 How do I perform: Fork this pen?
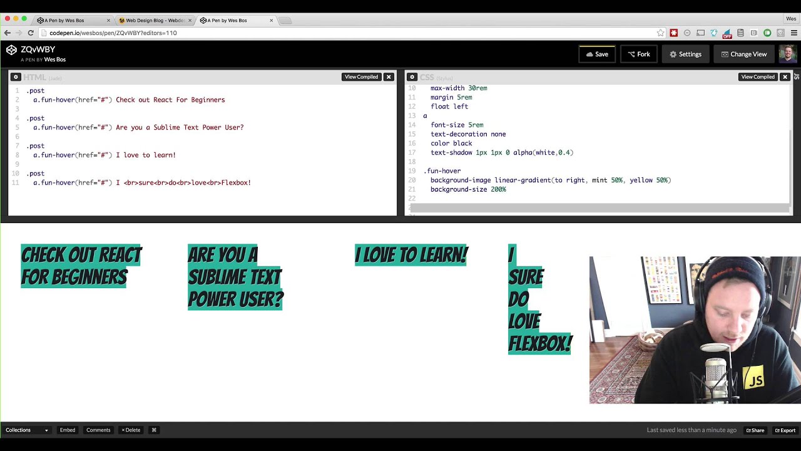point(639,54)
